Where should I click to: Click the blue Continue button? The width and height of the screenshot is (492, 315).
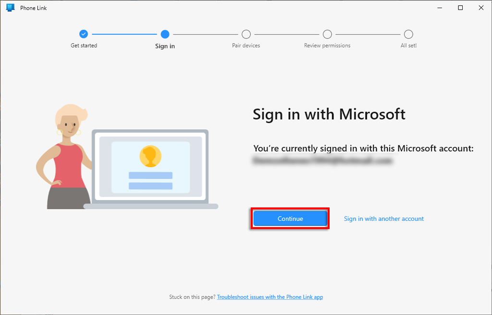pyautogui.click(x=290, y=218)
